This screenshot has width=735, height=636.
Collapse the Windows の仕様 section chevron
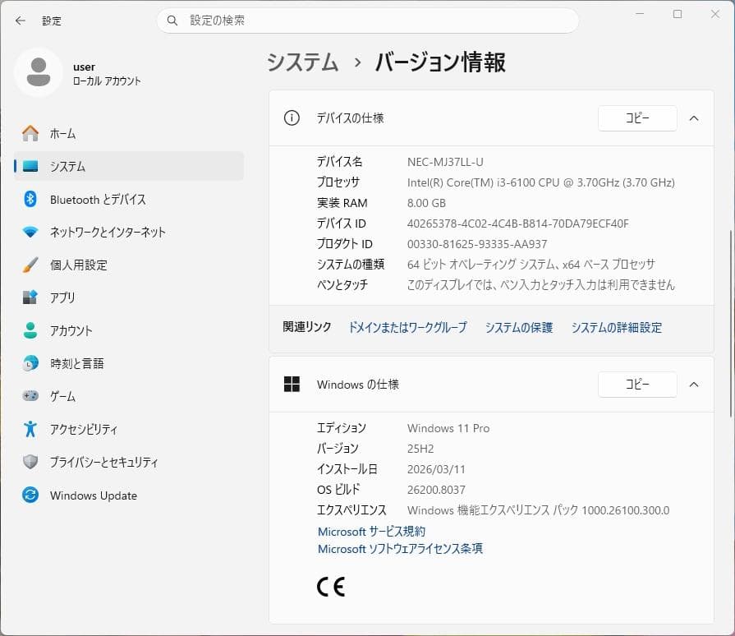click(694, 385)
